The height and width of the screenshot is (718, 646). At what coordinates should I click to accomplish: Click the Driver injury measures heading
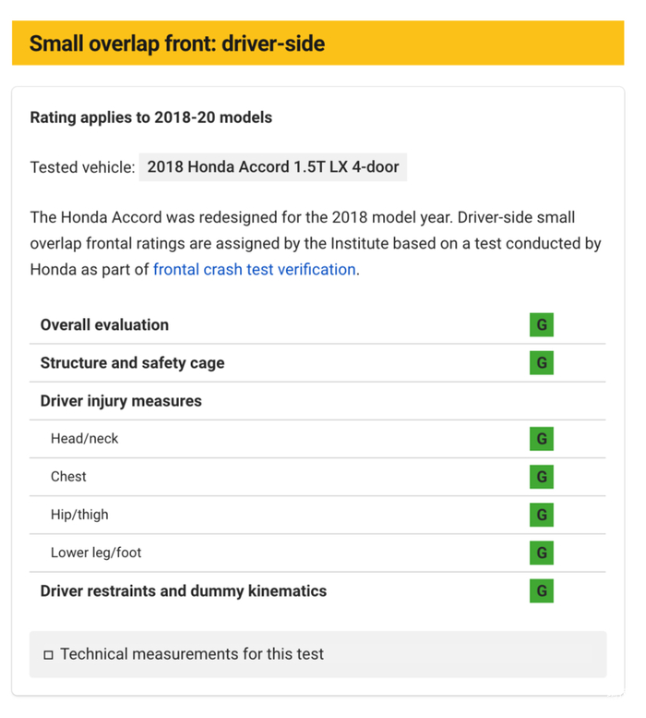[x=121, y=401]
